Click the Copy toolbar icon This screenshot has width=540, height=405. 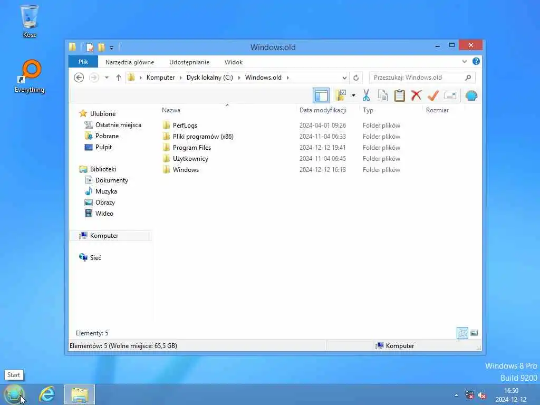click(383, 95)
